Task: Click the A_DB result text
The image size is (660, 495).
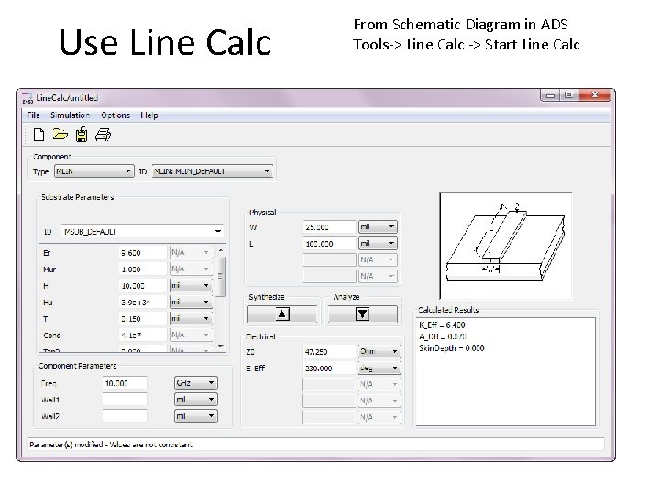Action: [443, 336]
